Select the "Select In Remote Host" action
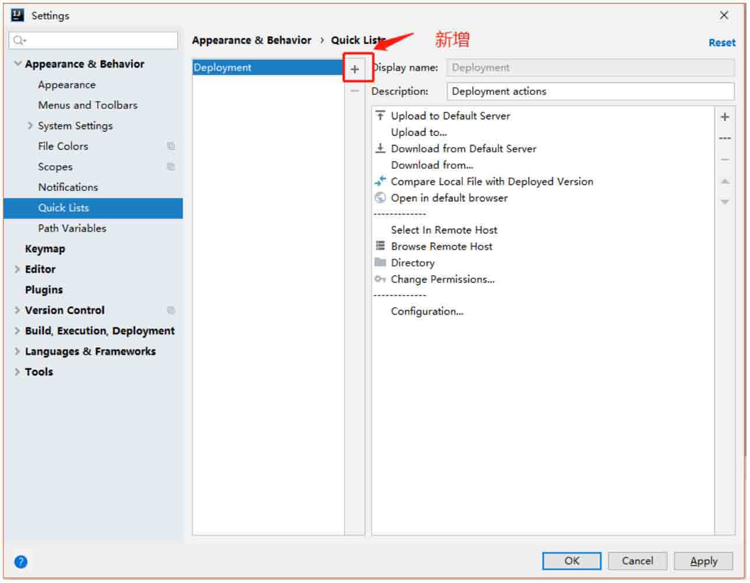Viewport: 750px width, 583px height. pos(444,230)
